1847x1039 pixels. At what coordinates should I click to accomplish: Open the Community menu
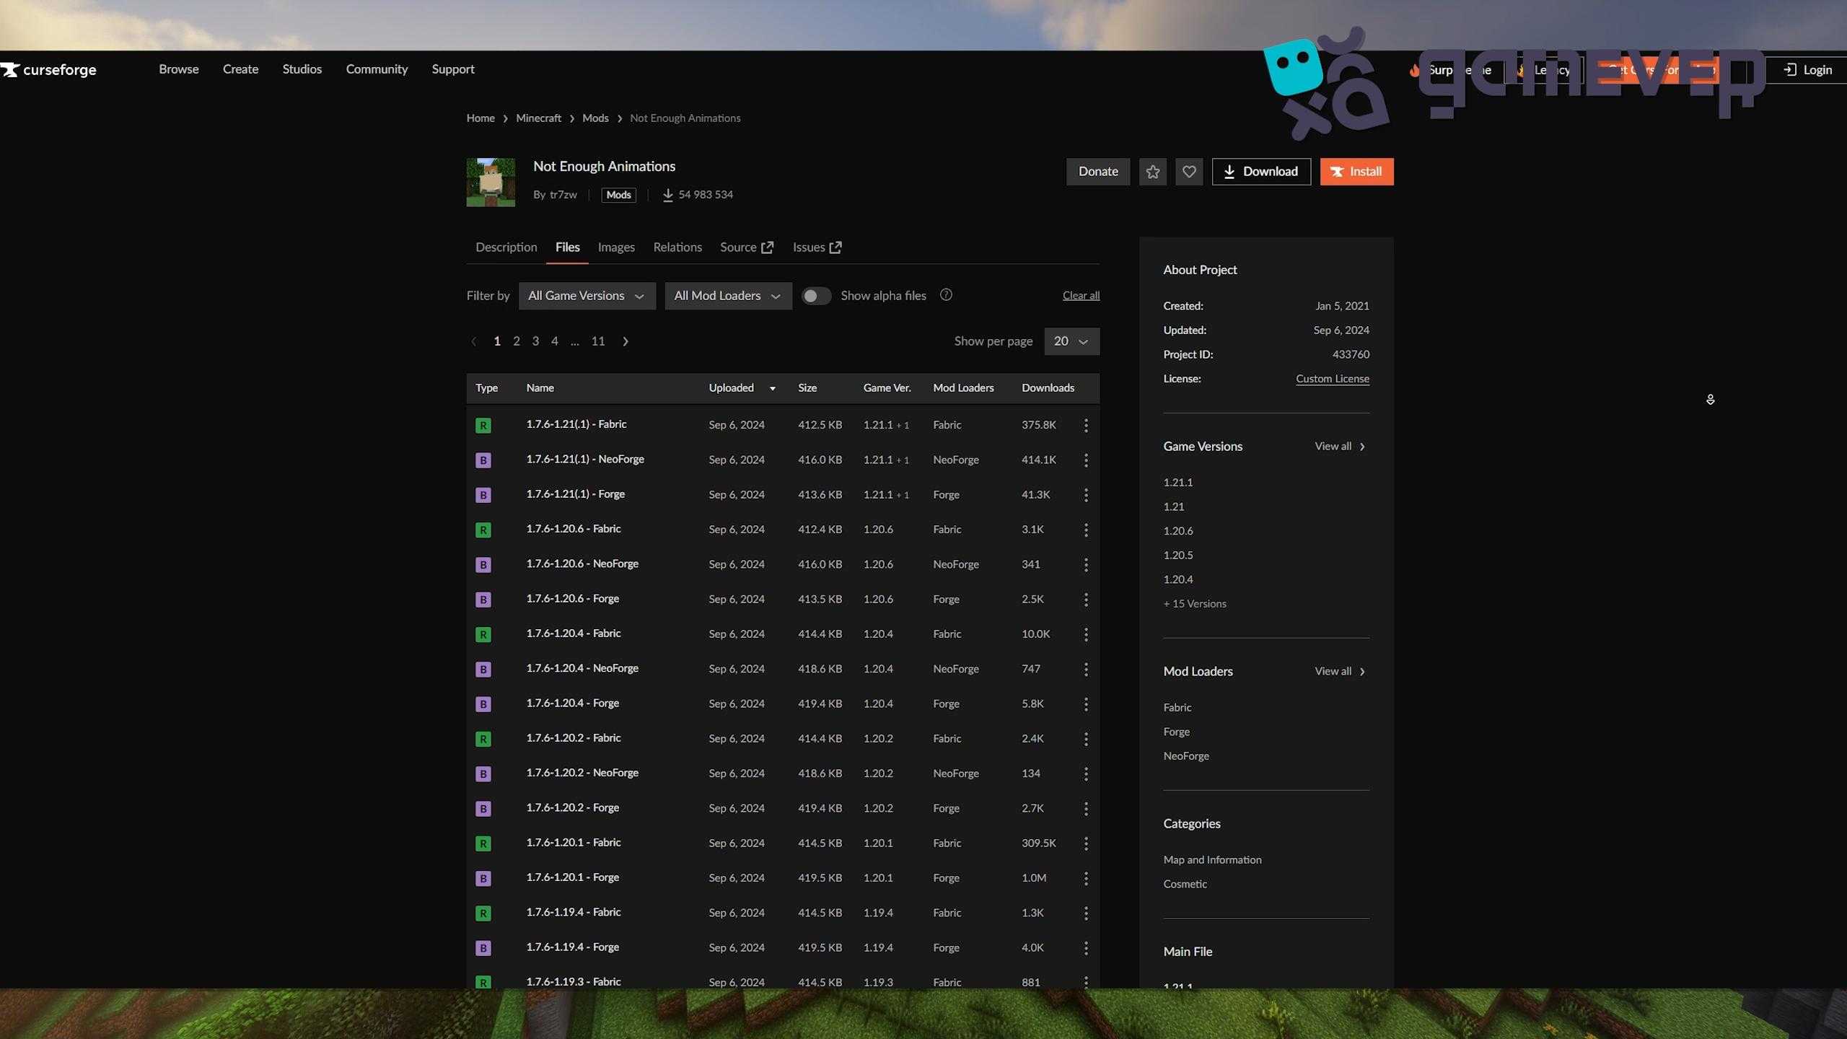tap(377, 69)
